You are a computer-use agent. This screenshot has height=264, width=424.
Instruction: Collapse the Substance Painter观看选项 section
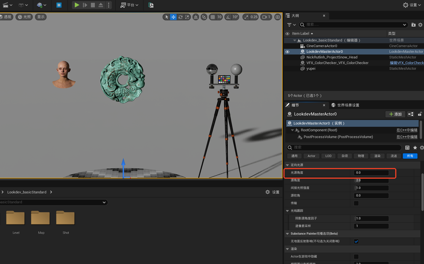pos(287,234)
